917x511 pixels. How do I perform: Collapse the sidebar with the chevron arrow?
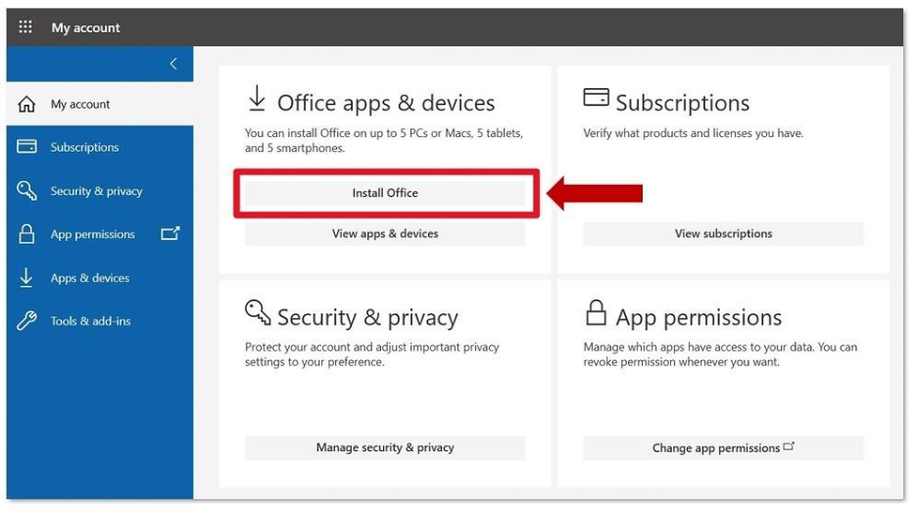pos(173,65)
